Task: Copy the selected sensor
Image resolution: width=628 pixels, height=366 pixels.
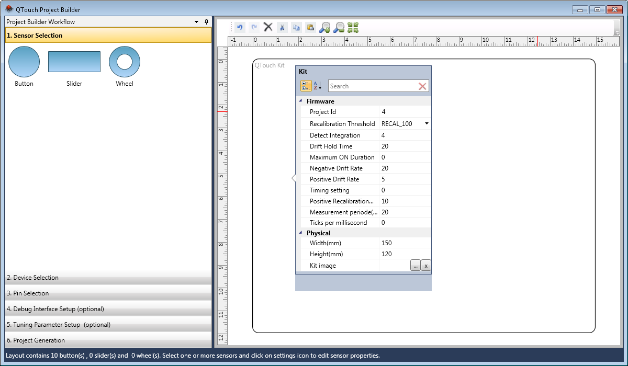Action: [296, 27]
